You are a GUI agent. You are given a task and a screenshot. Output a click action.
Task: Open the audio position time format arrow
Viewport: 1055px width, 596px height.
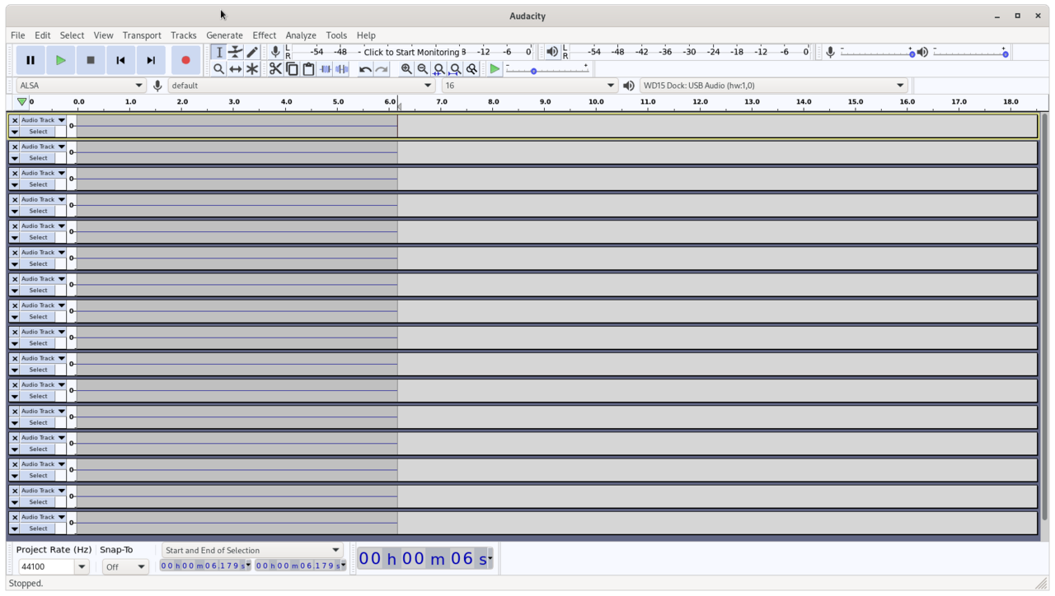[x=490, y=558]
